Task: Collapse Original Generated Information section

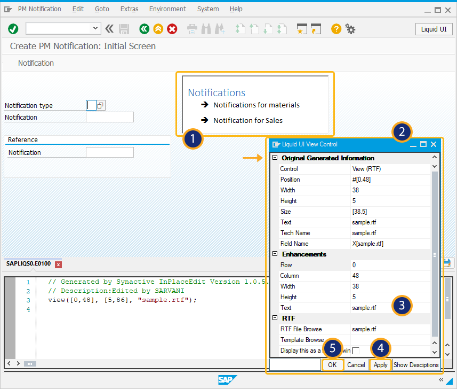Action: tap(275, 158)
